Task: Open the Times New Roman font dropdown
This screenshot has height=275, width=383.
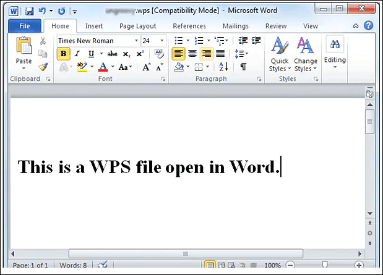Action: (x=136, y=41)
